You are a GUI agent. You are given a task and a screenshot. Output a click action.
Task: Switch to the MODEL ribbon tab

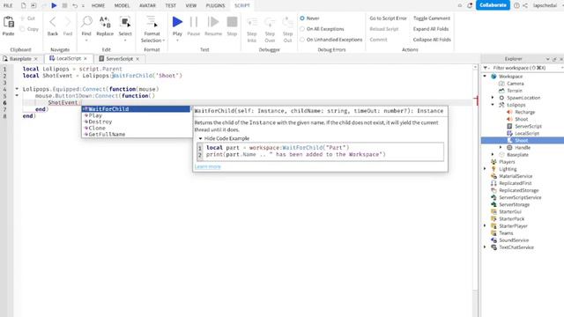click(x=122, y=5)
